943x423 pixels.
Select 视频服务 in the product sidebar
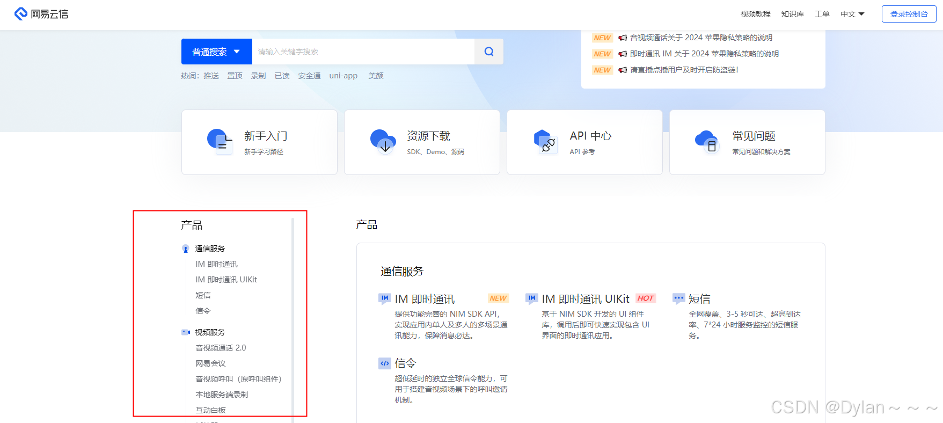pyautogui.click(x=210, y=332)
